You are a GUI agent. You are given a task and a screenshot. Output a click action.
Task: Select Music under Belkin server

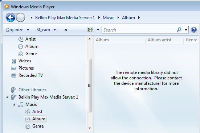click(x=31, y=104)
